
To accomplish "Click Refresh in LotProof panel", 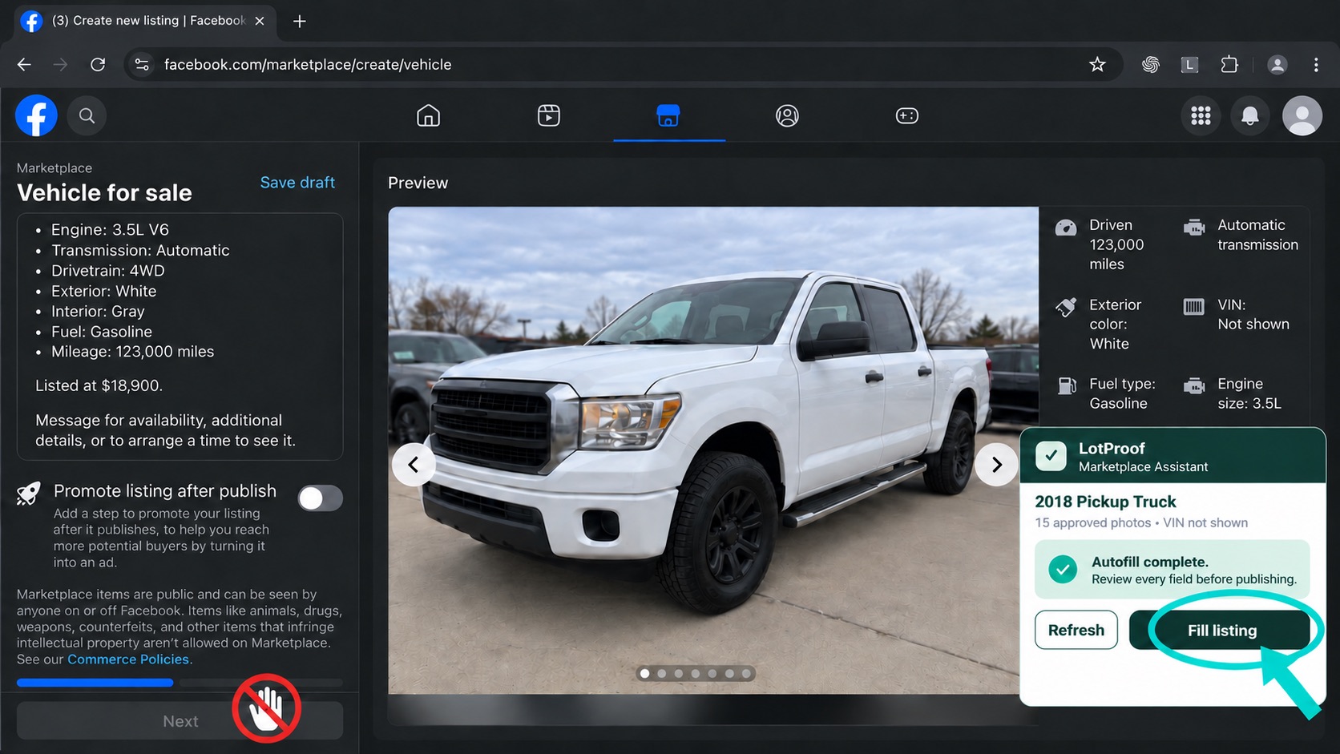I will click(x=1076, y=631).
